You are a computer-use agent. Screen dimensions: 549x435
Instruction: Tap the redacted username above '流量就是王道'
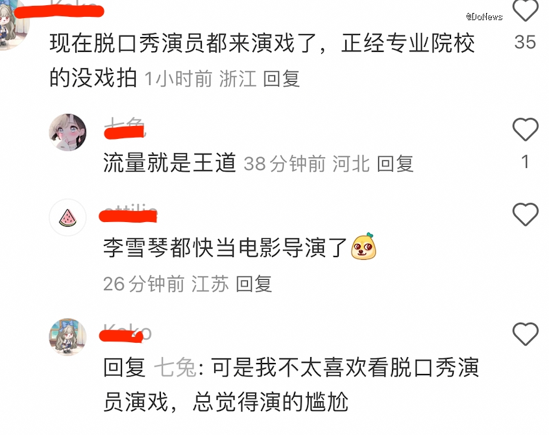click(125, 130)
